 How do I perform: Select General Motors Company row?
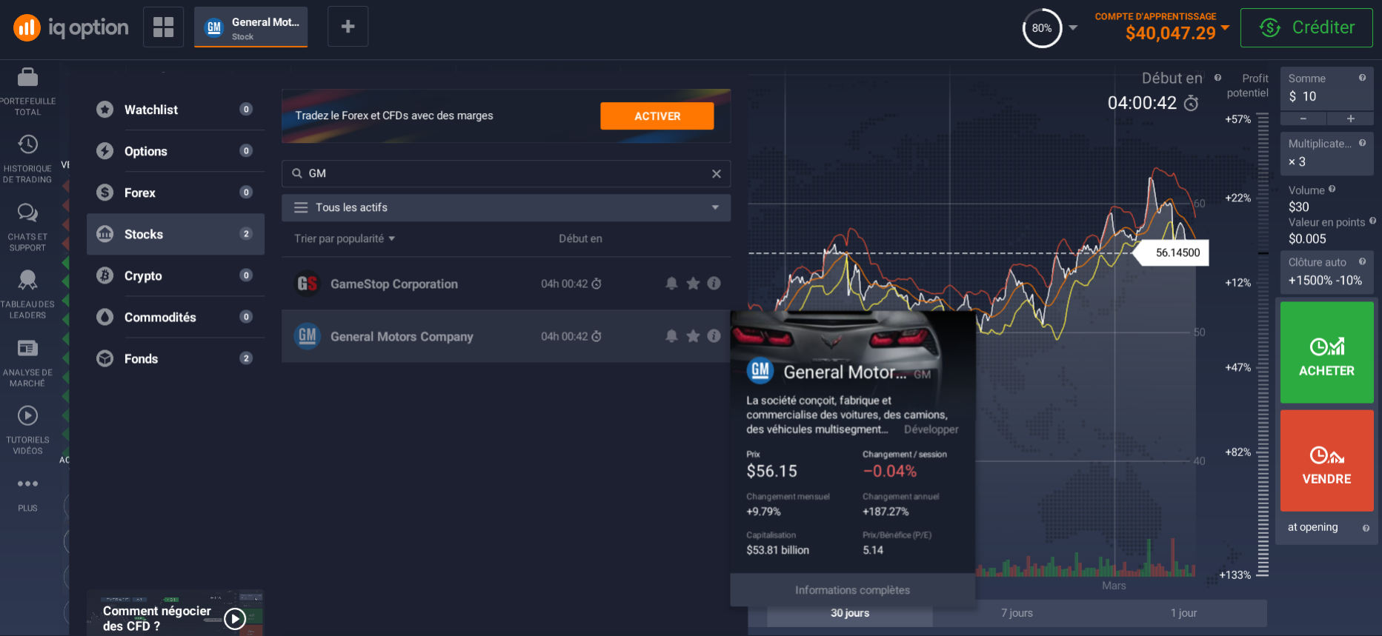point(506,336)
